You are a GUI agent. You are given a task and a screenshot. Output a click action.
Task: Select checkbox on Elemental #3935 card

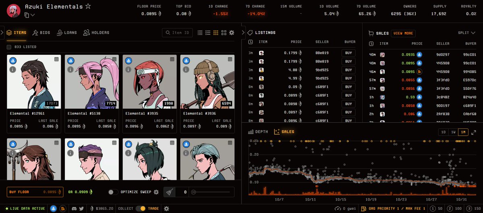(x=172, y=60)
